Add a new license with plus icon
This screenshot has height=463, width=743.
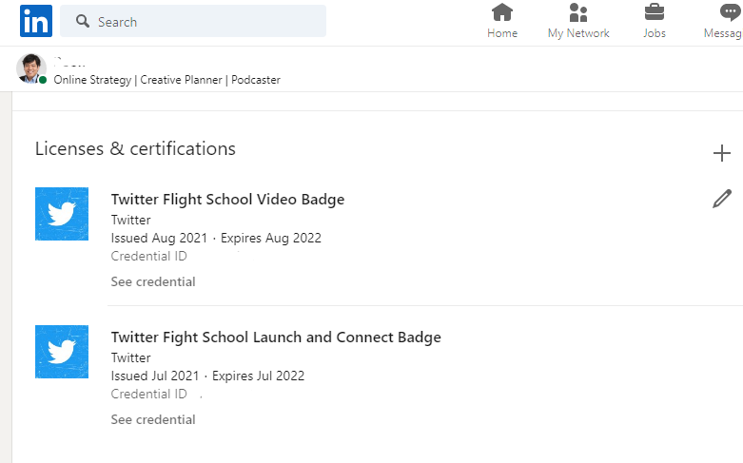(722, 153)
